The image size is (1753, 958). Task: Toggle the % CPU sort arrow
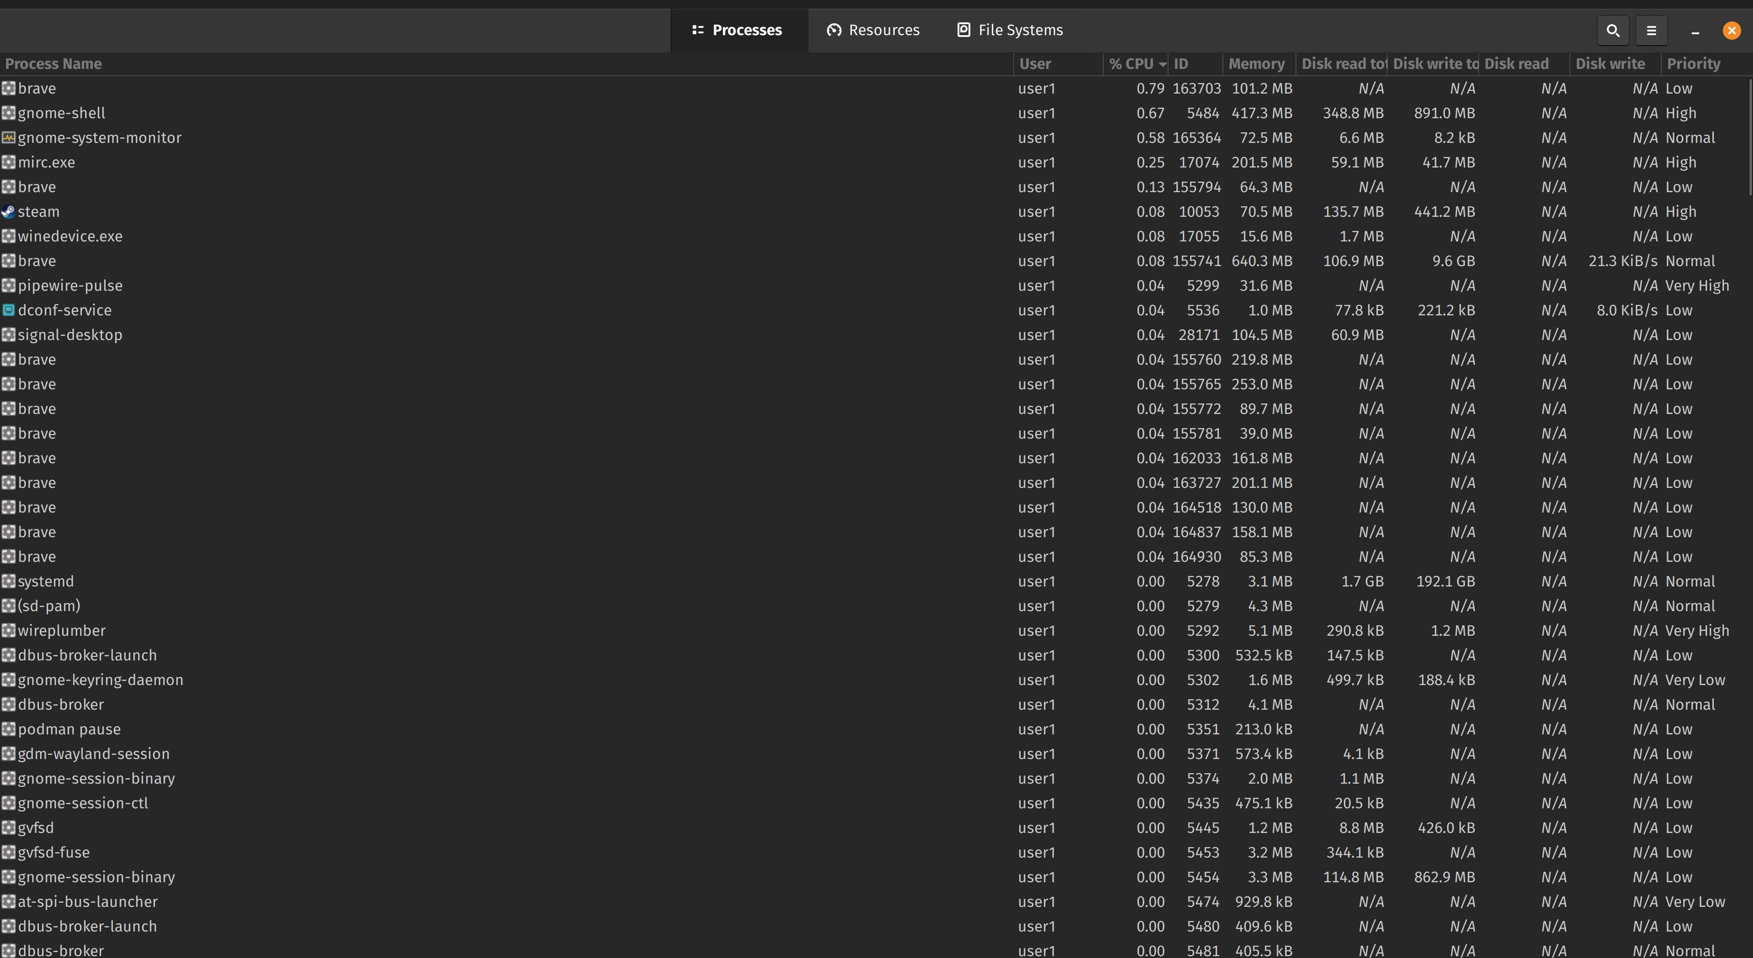pyautogui.click(x=1162, y=64)
